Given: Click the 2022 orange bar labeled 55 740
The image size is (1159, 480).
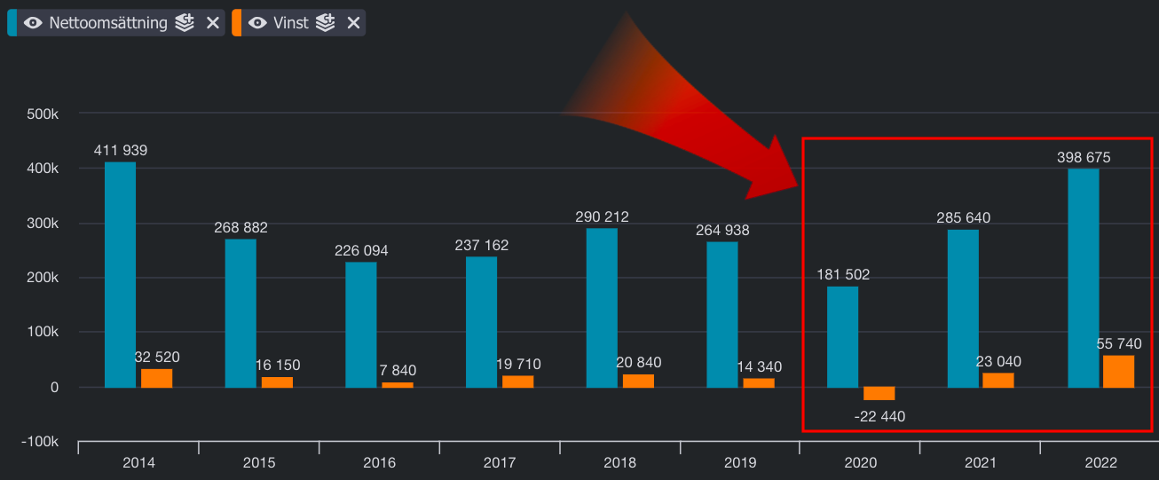Looking at the screenshot, I should click(x=1118, y=371).
